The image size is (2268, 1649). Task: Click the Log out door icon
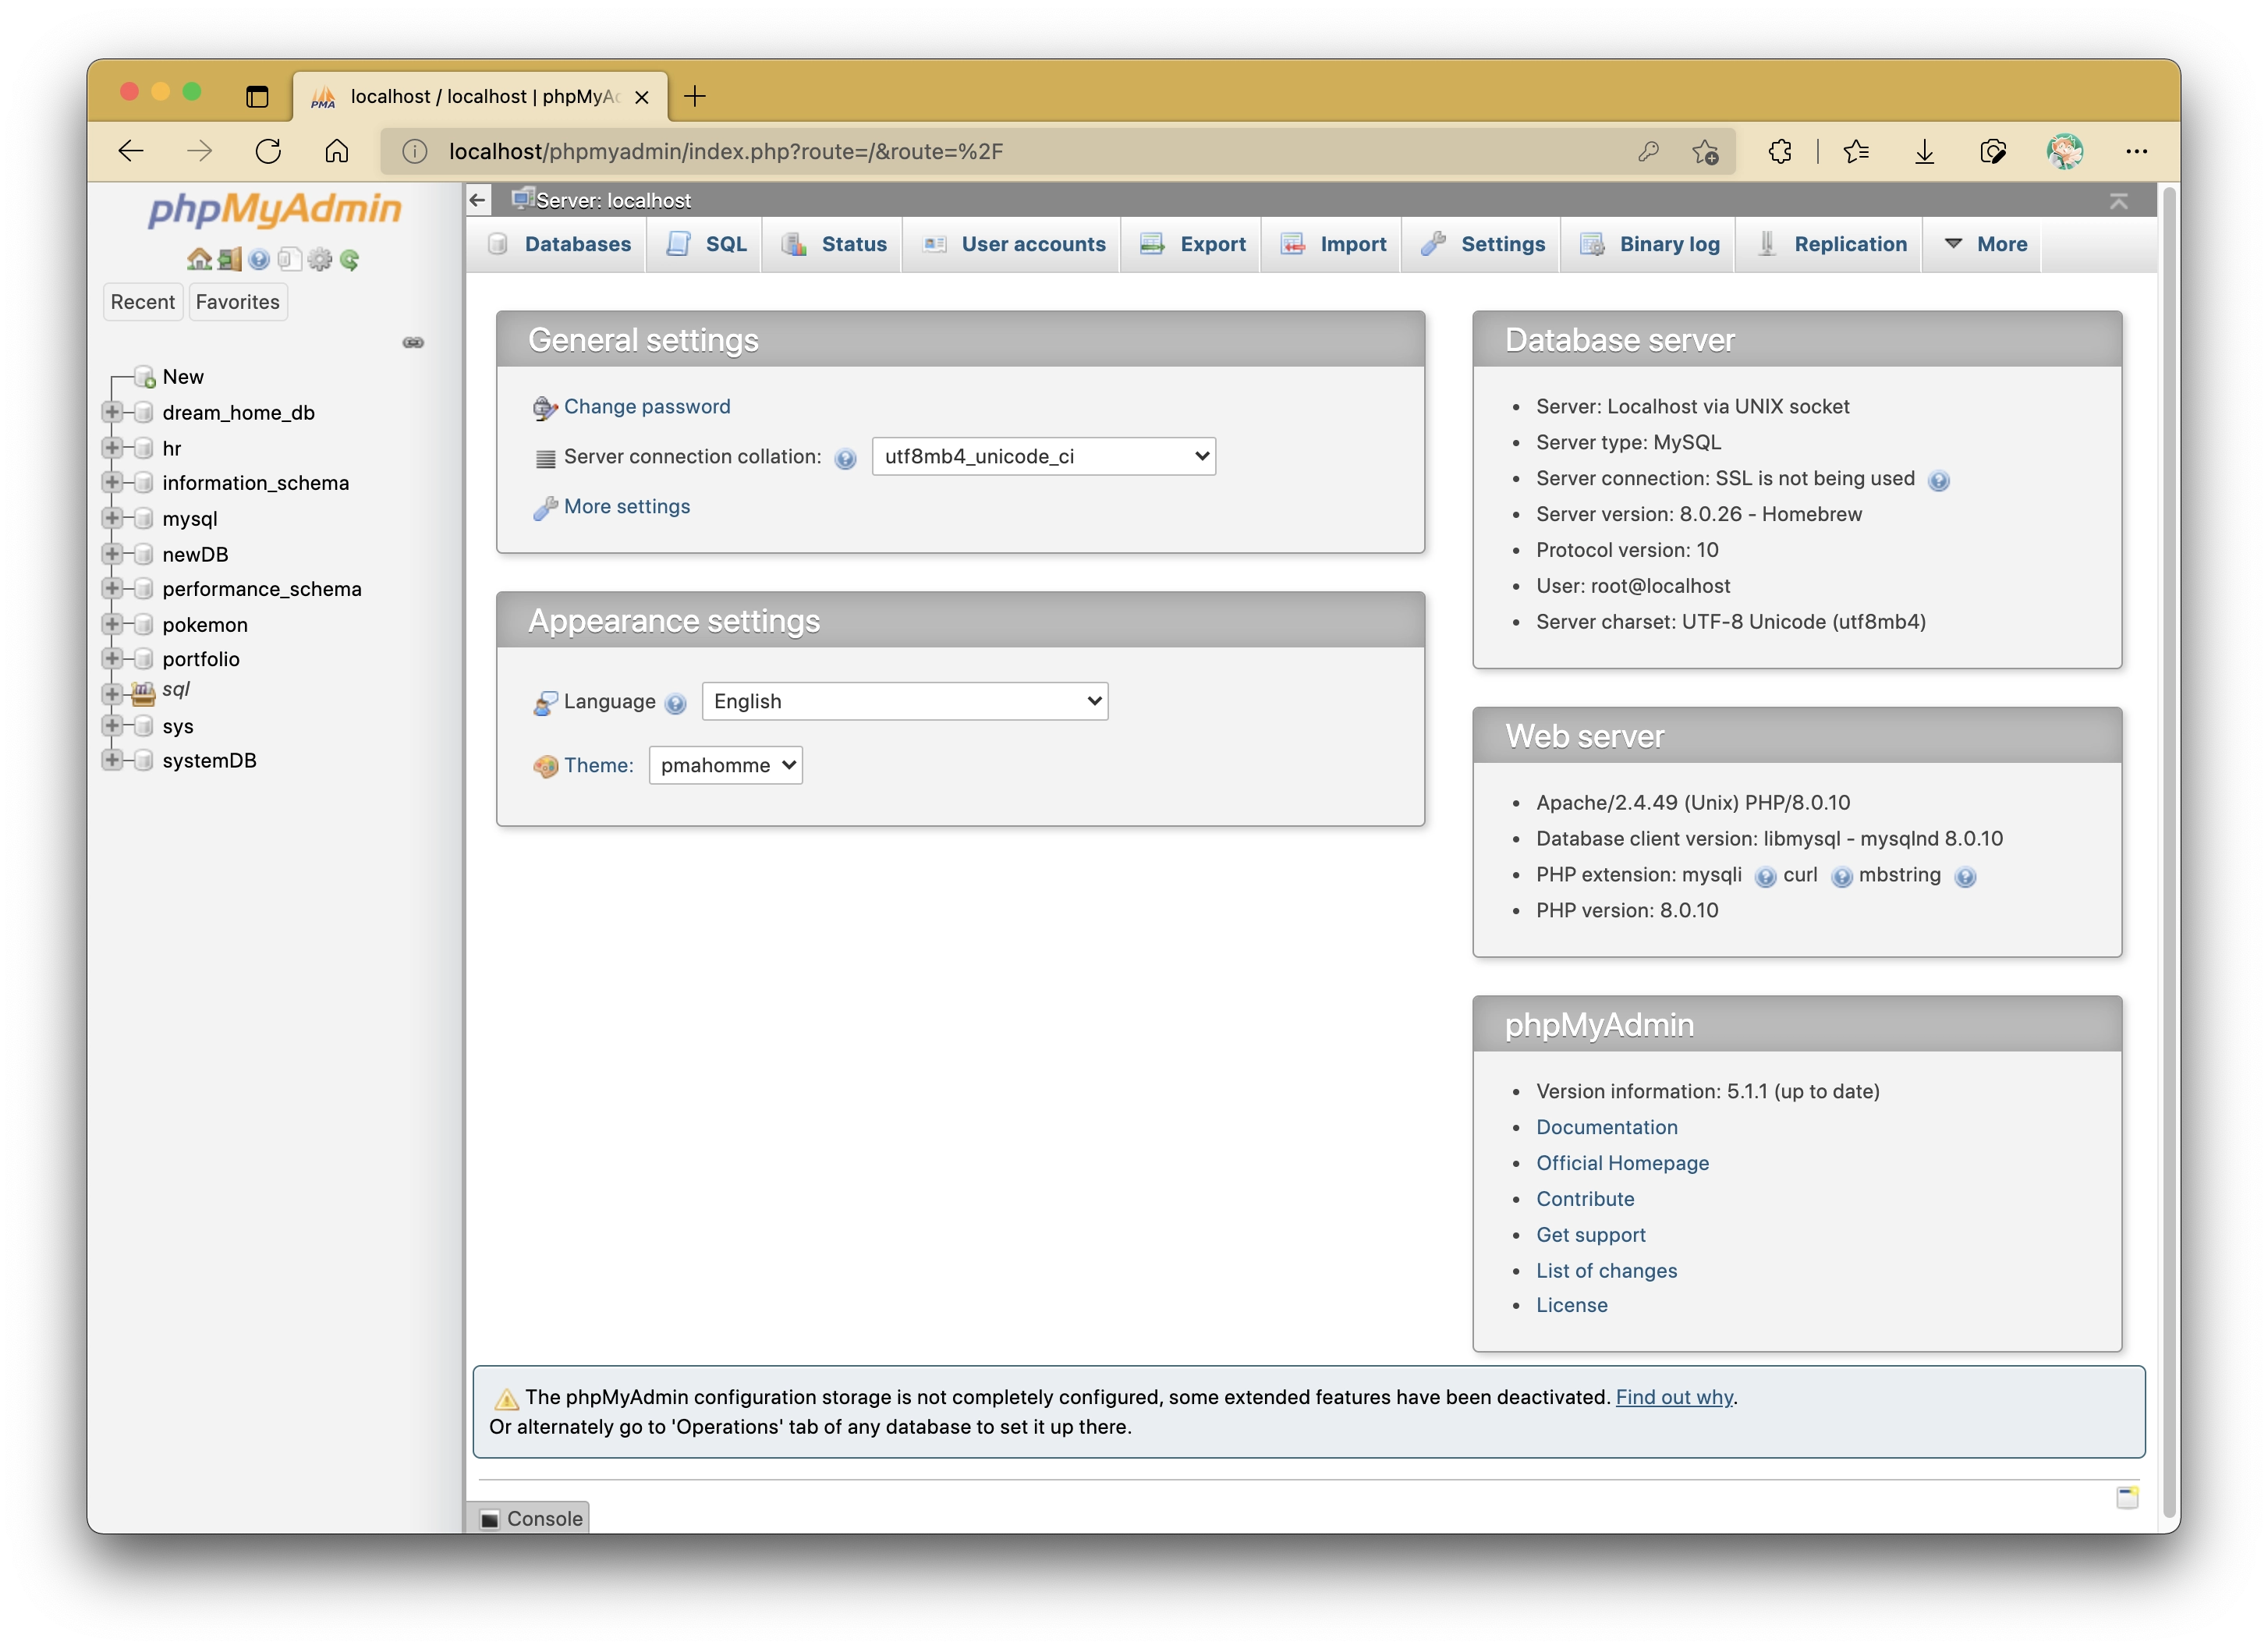pos(230,260)
